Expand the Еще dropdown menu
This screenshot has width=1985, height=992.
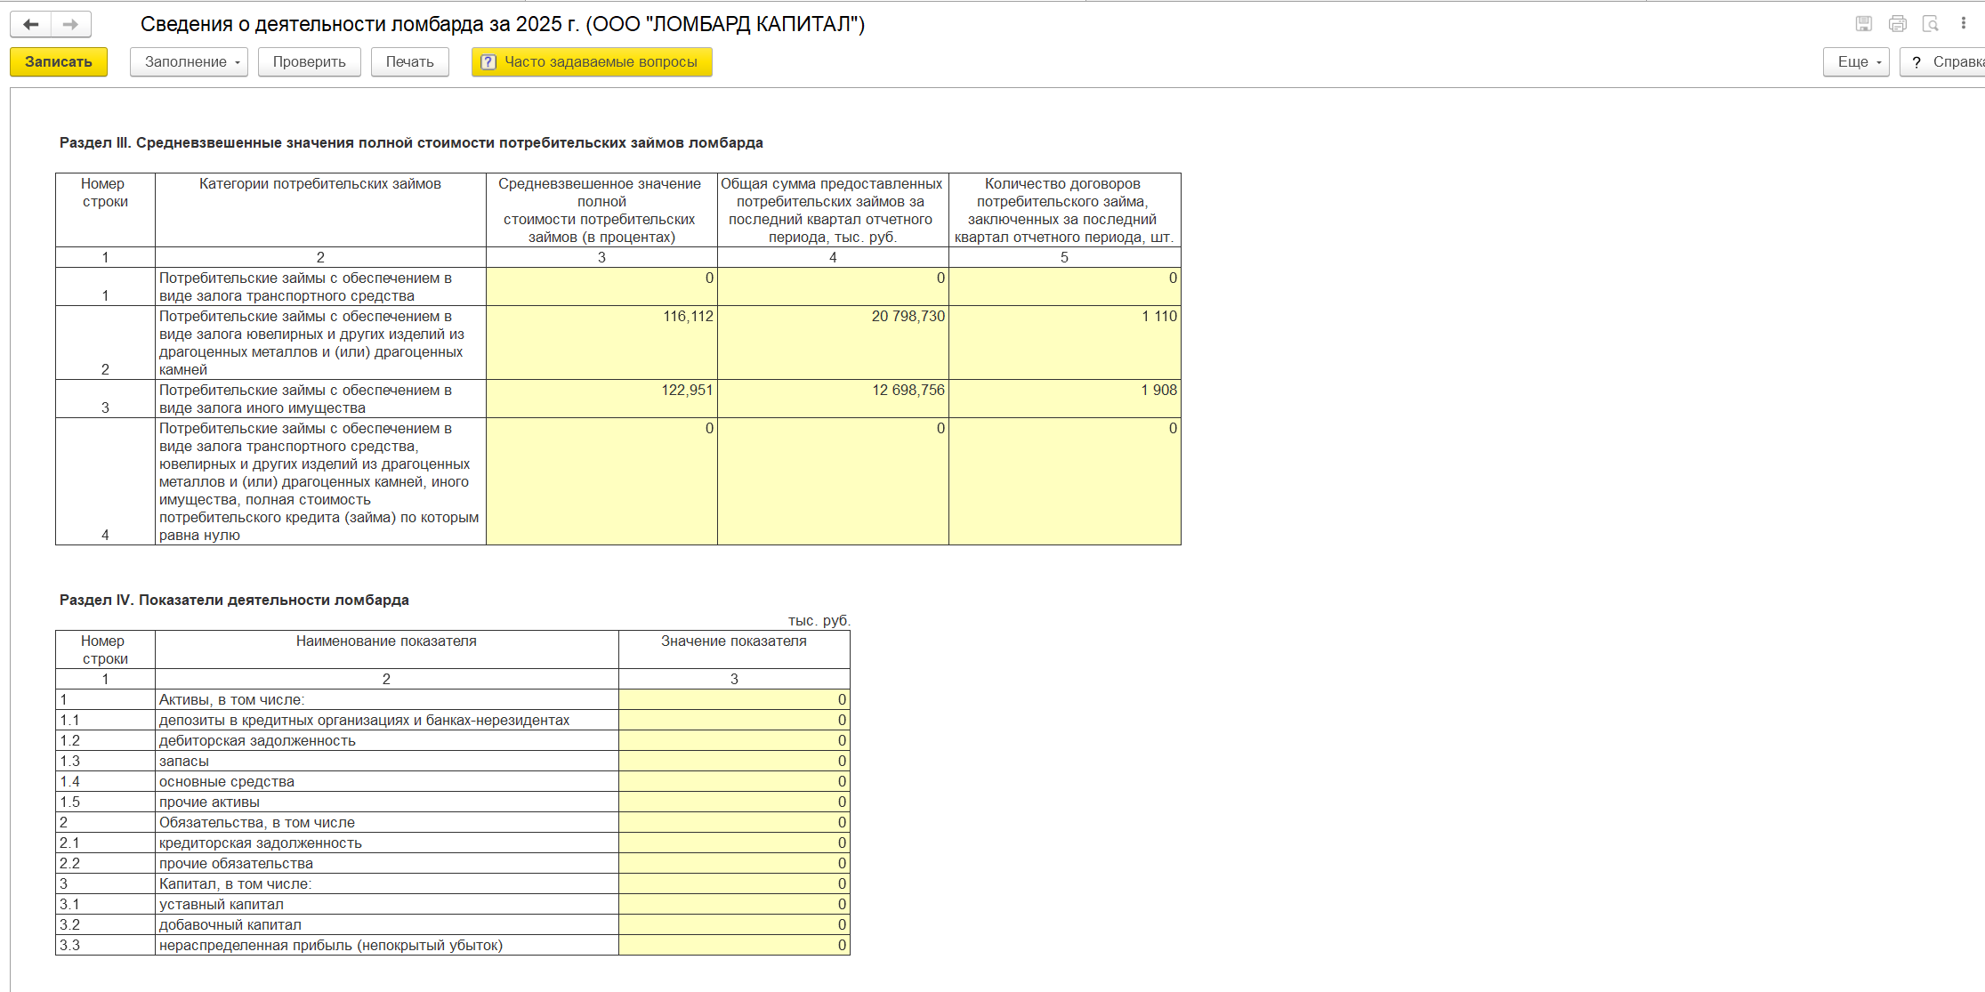pos(1855,62)
